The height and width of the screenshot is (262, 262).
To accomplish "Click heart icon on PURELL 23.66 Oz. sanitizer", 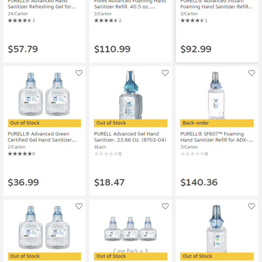I will coord(165,73).
